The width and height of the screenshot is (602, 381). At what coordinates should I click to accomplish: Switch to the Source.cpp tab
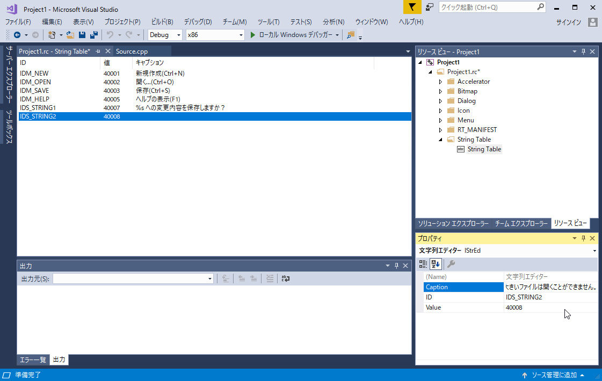132,52
